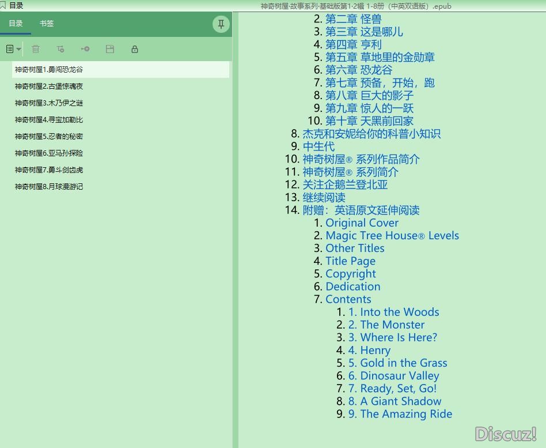This screenshot has height=448, width=546.
Task: Open the Original Cover link
Action: 362,223
